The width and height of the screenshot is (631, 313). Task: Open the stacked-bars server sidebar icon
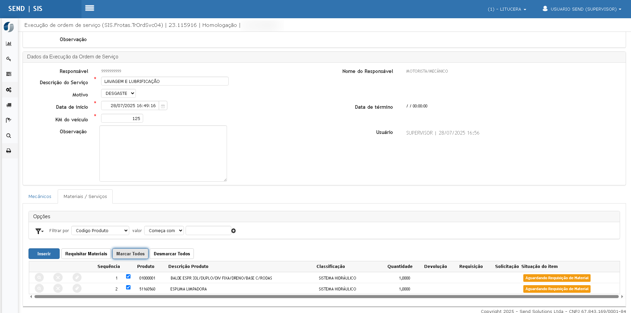coord(9,74)
